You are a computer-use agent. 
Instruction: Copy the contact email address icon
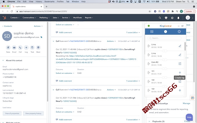click(x=41, y=37)
